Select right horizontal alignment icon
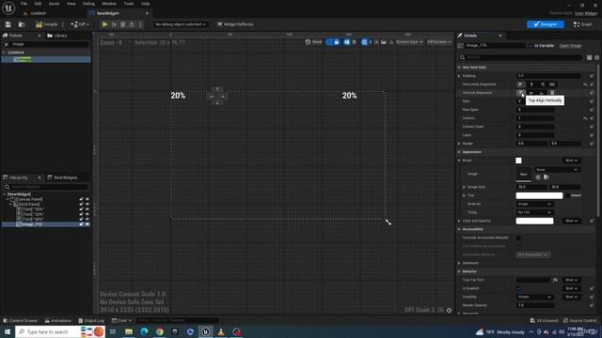 click(x=542, y=84)
